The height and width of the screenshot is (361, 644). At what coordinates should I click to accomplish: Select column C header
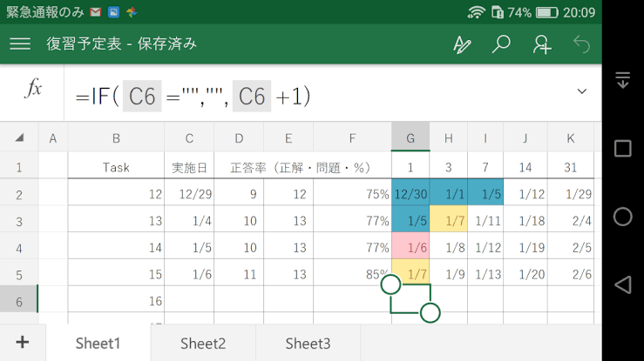click(x=189, y=138)
